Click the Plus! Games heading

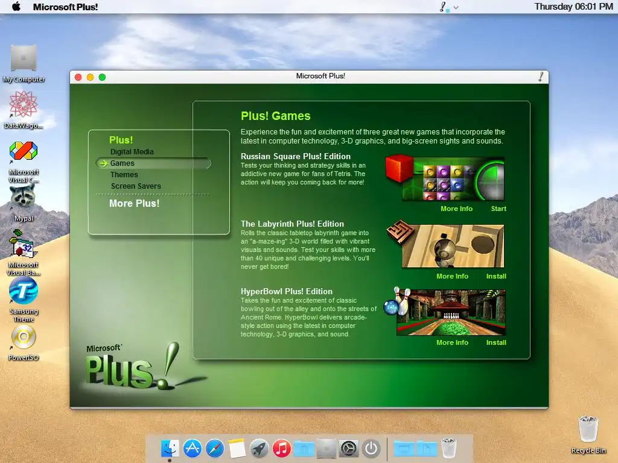(275, 116)
